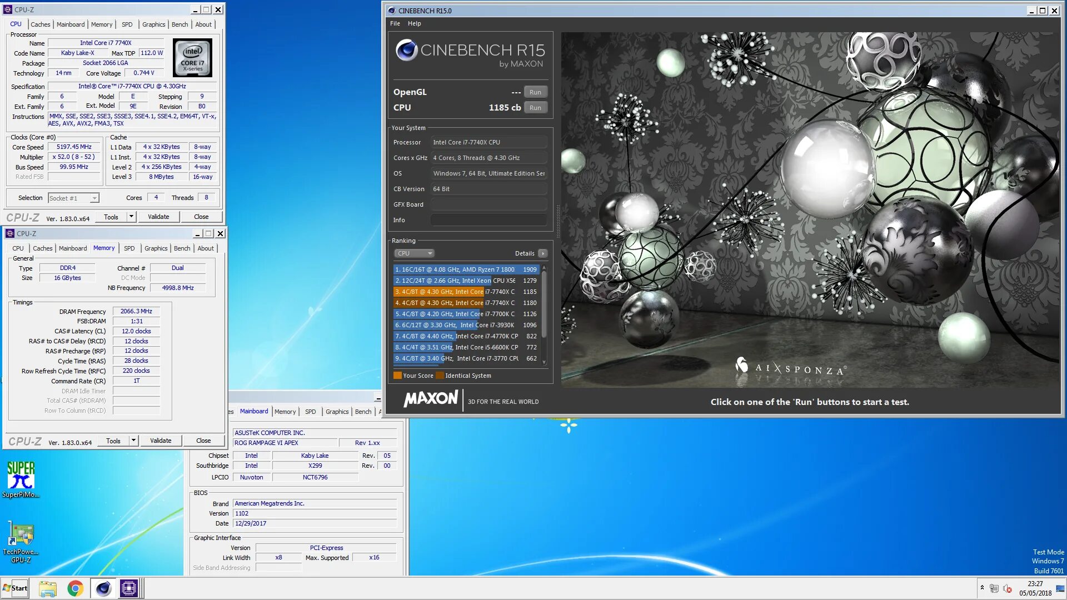Viewport: 1067px width, 600px height.
Task: Click the ranking list vertical scrollbar
Action: [x=544, y=306]
